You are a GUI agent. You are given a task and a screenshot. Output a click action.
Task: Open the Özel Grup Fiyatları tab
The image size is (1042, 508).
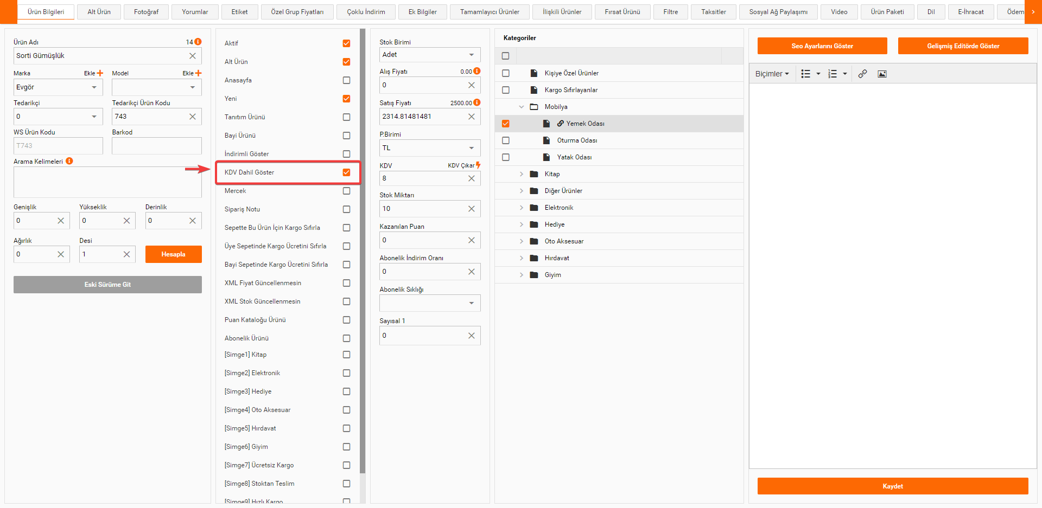pos(297,12)
